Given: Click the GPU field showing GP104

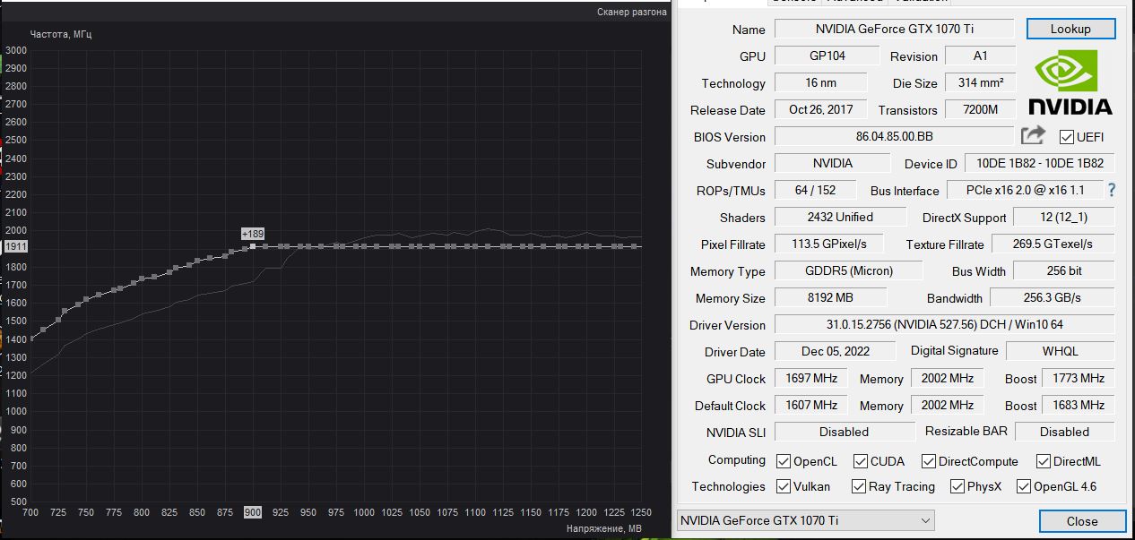Looking at the screenshot, I should [x=827, y=56].
